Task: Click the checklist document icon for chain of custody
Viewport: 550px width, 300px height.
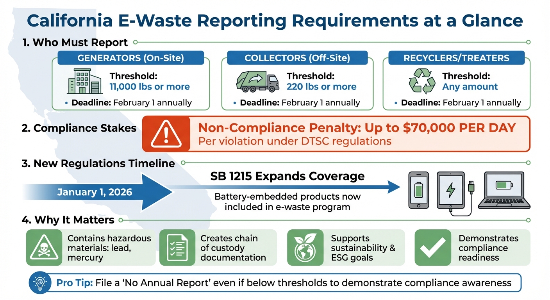Action: coord(178,247)
